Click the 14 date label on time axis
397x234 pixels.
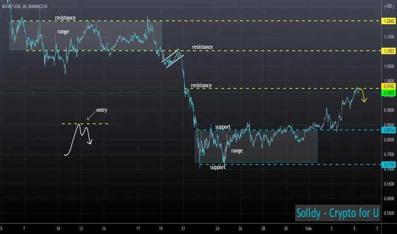(x=104, y=228)
